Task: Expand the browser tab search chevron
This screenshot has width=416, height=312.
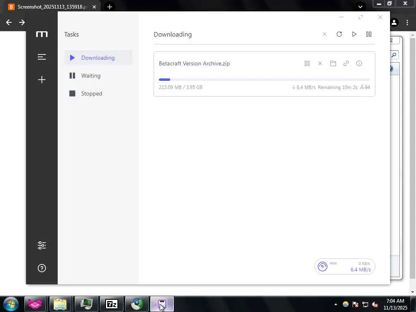Action: point(360,6)
